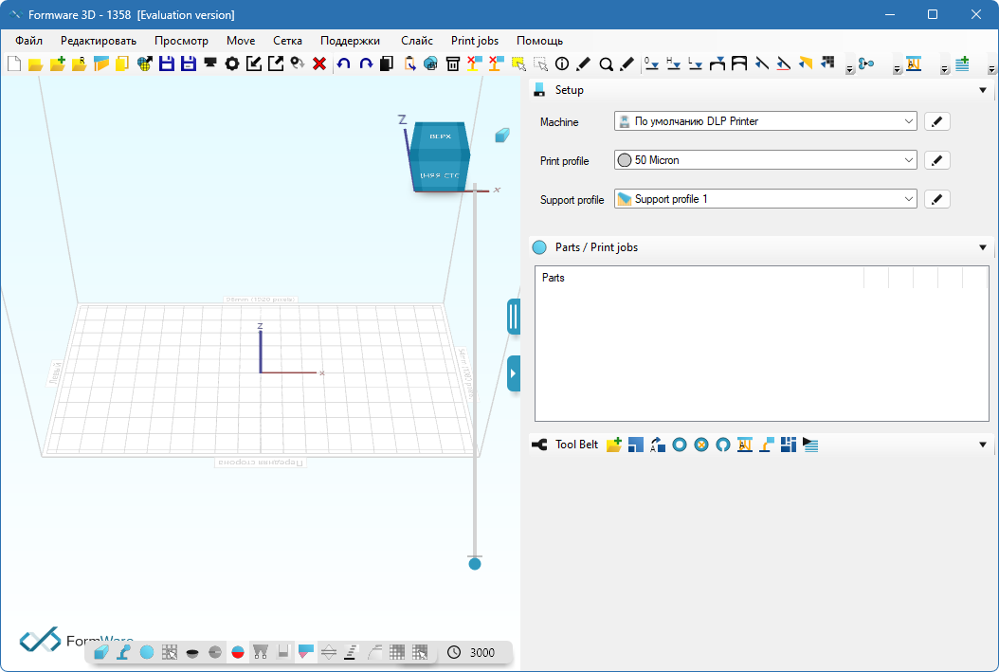Open the Move menu

pyautogui.click(x=240, y=41)
